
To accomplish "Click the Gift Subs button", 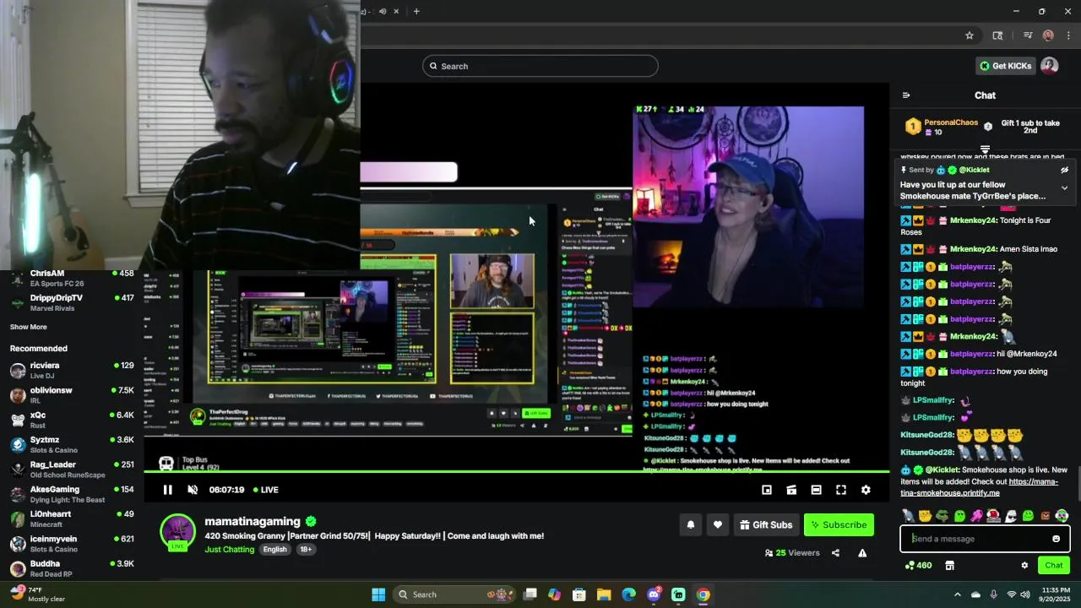I will 766,524.
